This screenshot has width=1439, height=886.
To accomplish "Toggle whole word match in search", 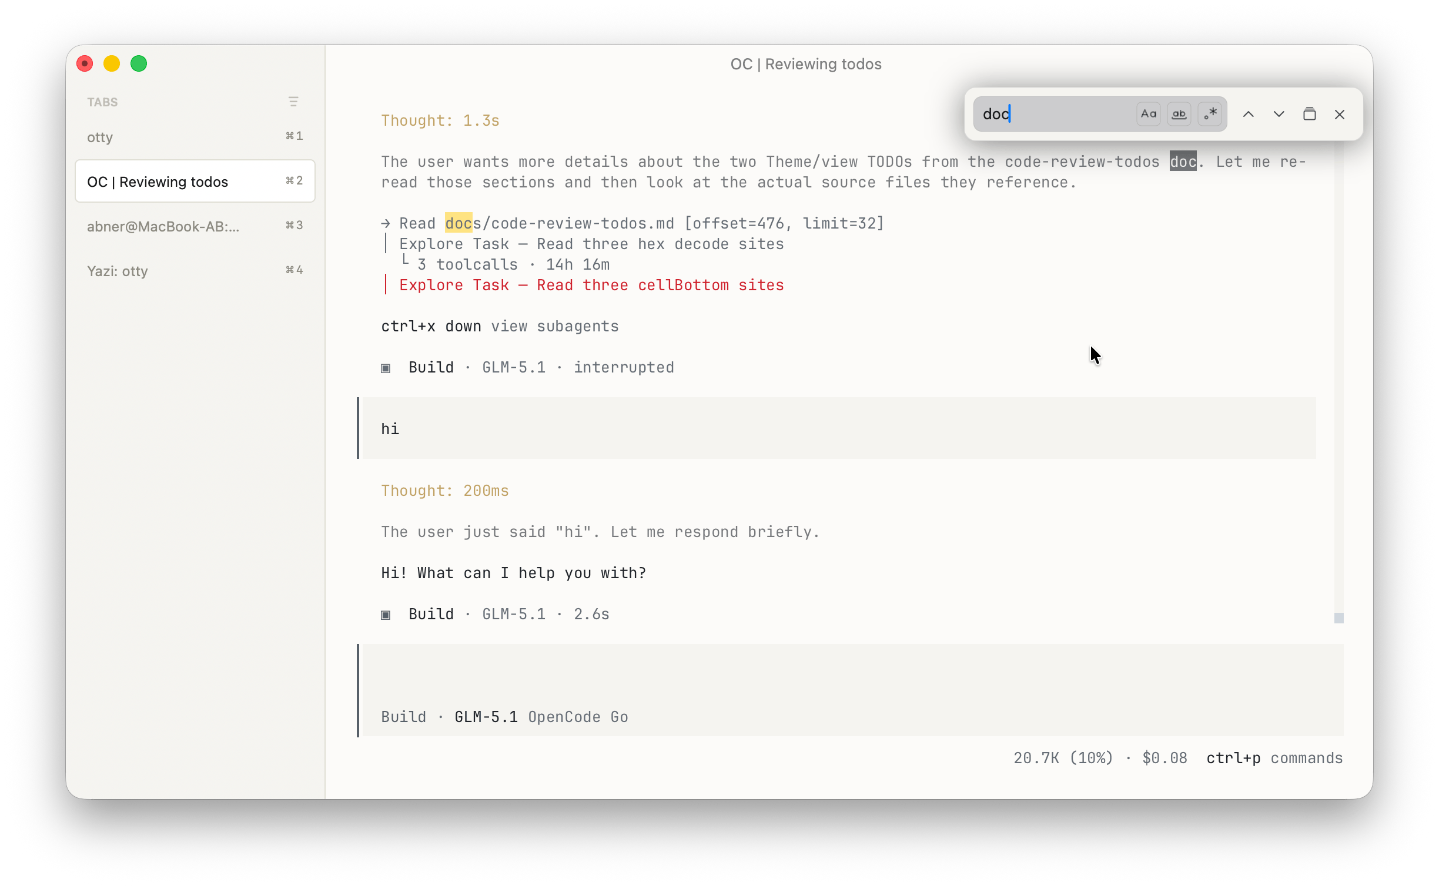I will (x=1179, y=114).
